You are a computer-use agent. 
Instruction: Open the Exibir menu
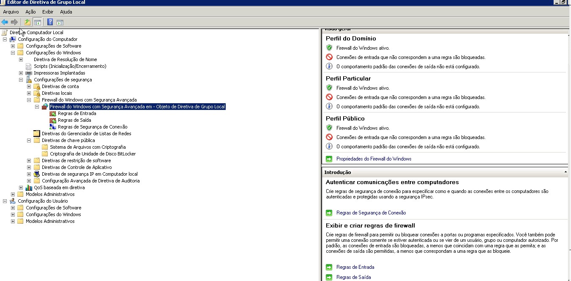click(48, 12)
